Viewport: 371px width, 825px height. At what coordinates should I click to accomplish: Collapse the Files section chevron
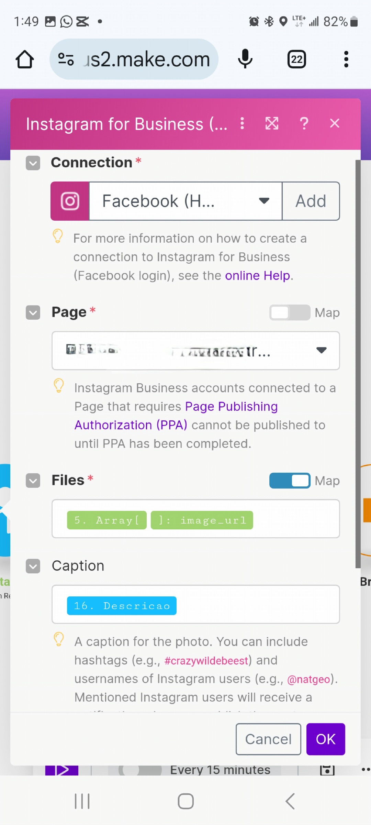coord(33,481)
